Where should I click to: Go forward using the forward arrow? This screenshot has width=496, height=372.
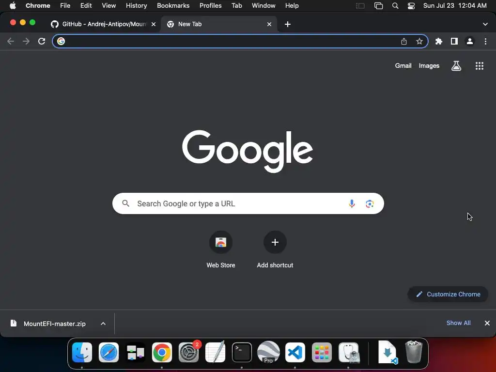[26, 41]
